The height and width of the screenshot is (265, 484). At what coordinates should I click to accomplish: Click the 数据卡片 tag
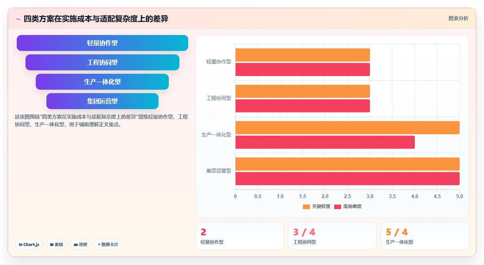[108, 244]
